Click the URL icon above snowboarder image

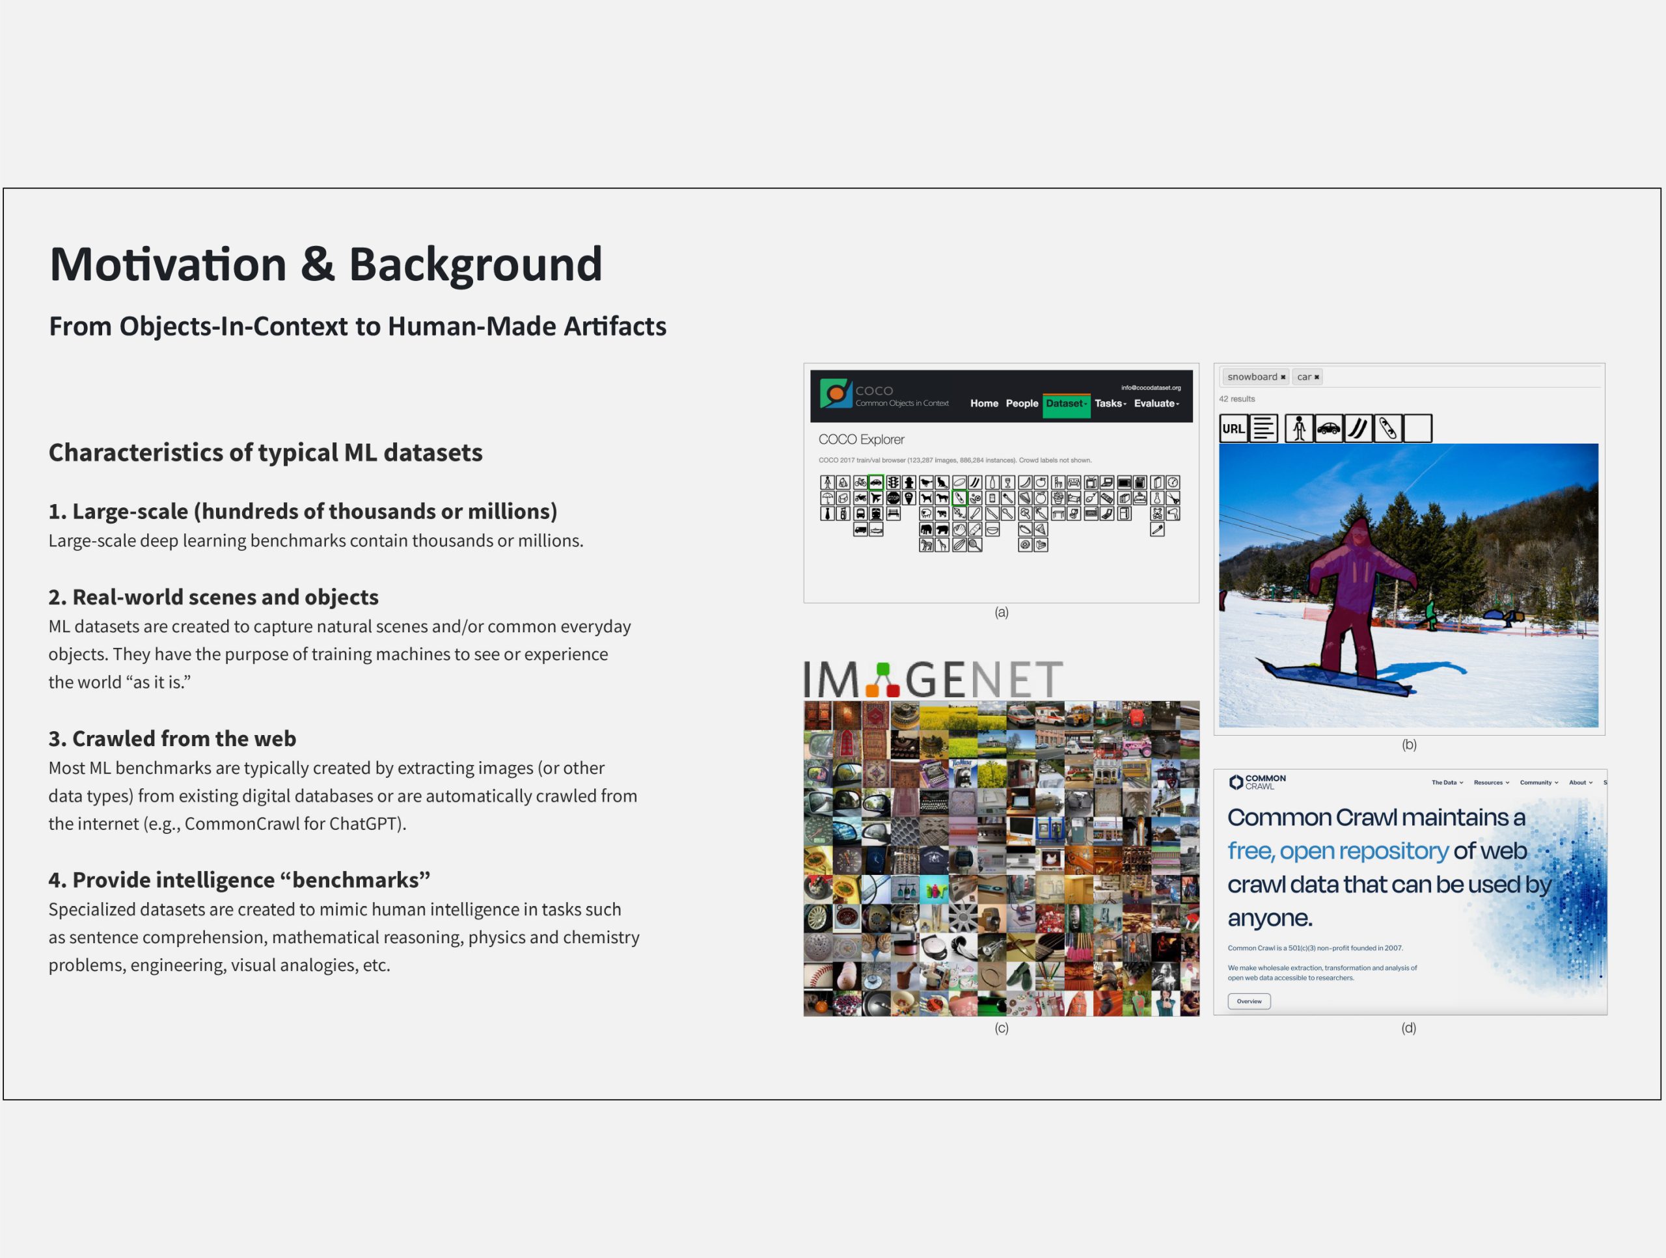click(1233, 429)
